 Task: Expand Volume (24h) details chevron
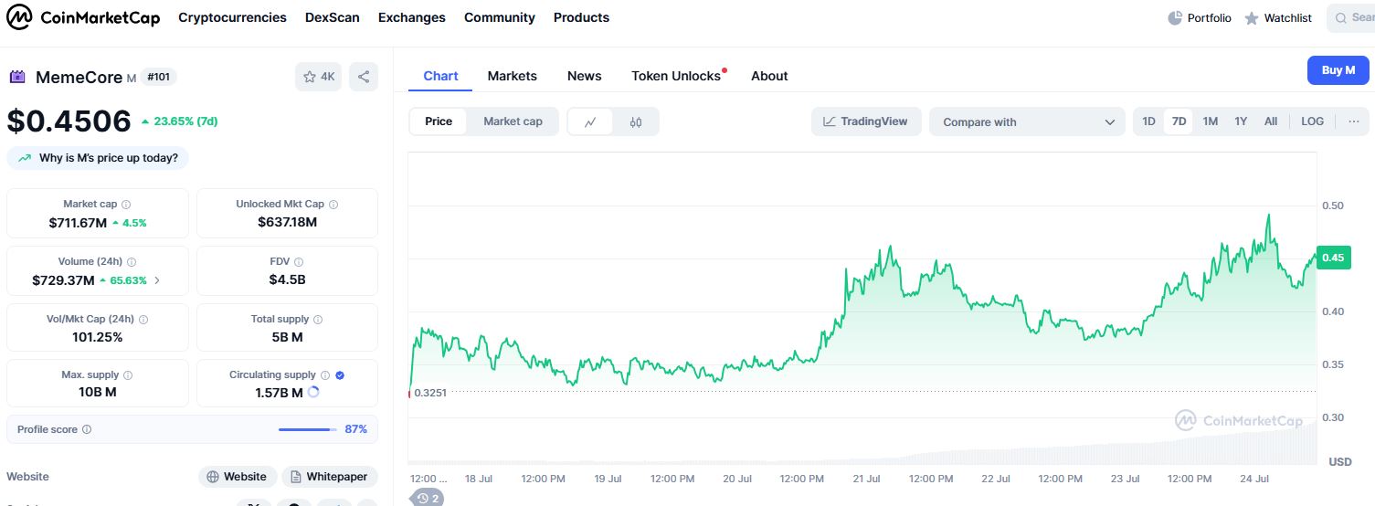tap(157, 280)
